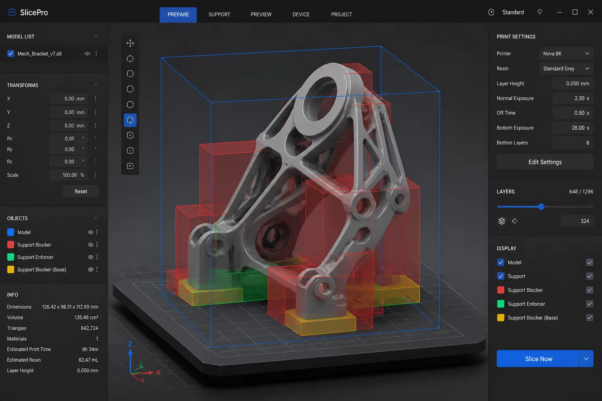Viewport: 602px width, 401px height.
Task: Open three-dot menu for Model object
Action: (97, 232)
